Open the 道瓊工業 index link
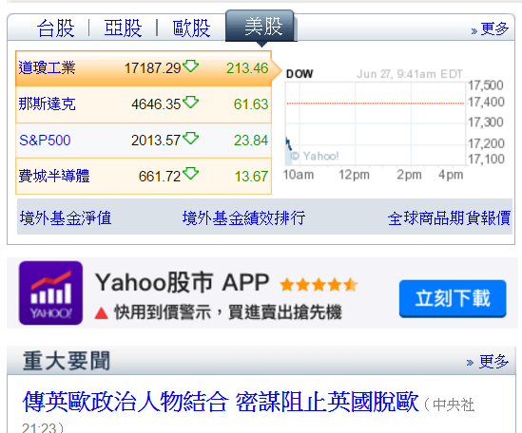The width and height of the screenshot is (522, 433). tap(47, 67)
